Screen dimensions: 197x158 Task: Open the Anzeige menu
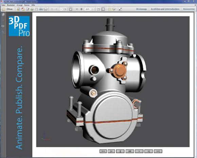(19, 5)
